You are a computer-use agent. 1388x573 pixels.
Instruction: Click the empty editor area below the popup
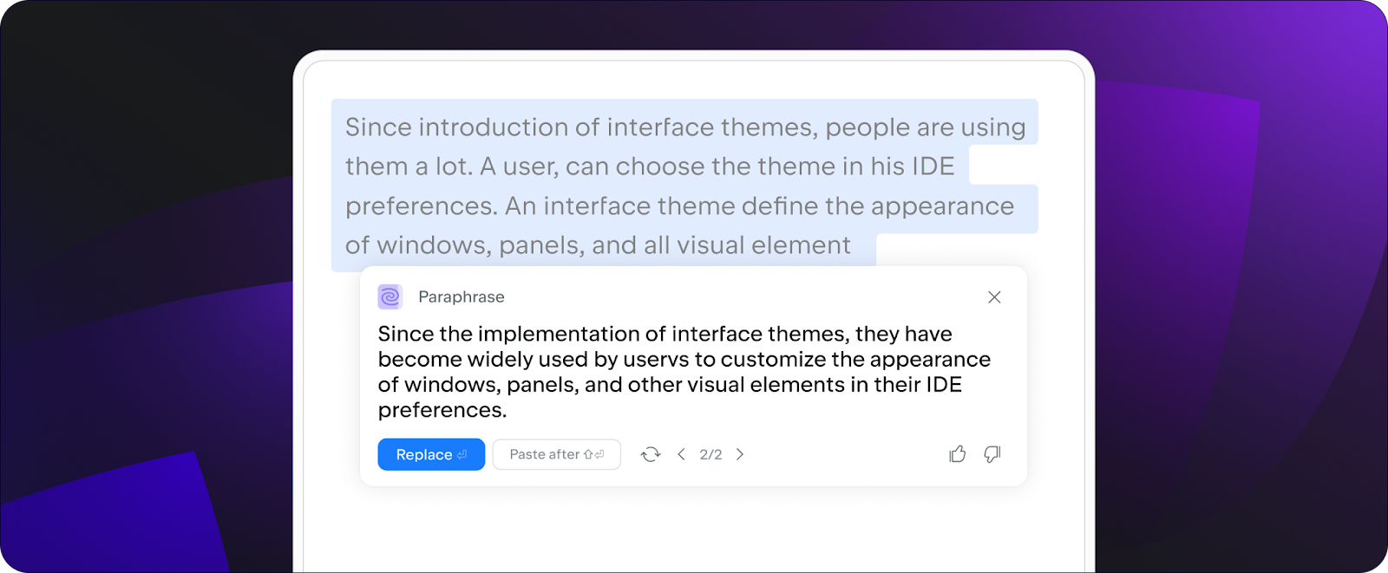click(x=694, y=531)
